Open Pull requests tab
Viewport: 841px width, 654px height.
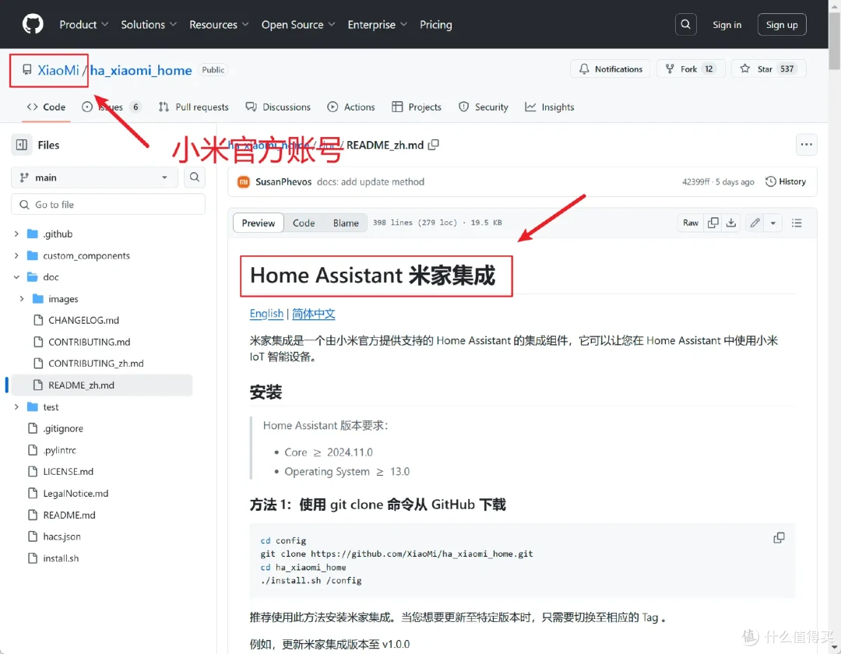[194, 107]
